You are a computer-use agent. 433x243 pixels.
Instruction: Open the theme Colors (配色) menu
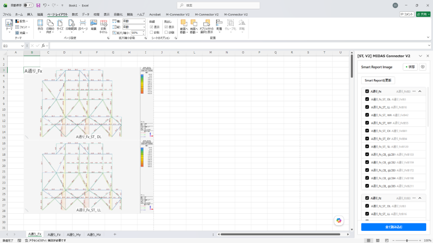[22, 21]
